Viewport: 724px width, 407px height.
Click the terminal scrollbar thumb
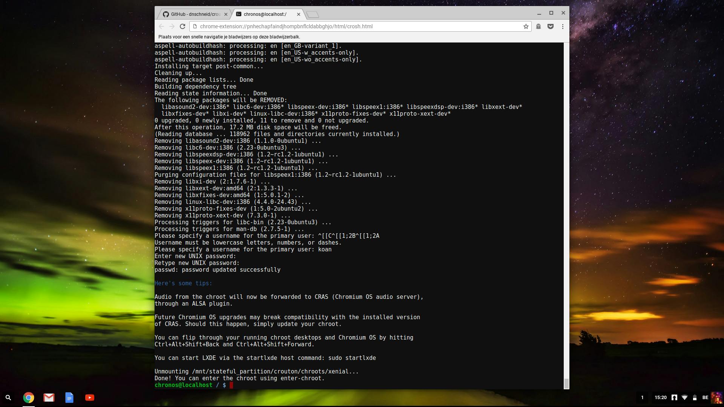(x=566, y=383)
